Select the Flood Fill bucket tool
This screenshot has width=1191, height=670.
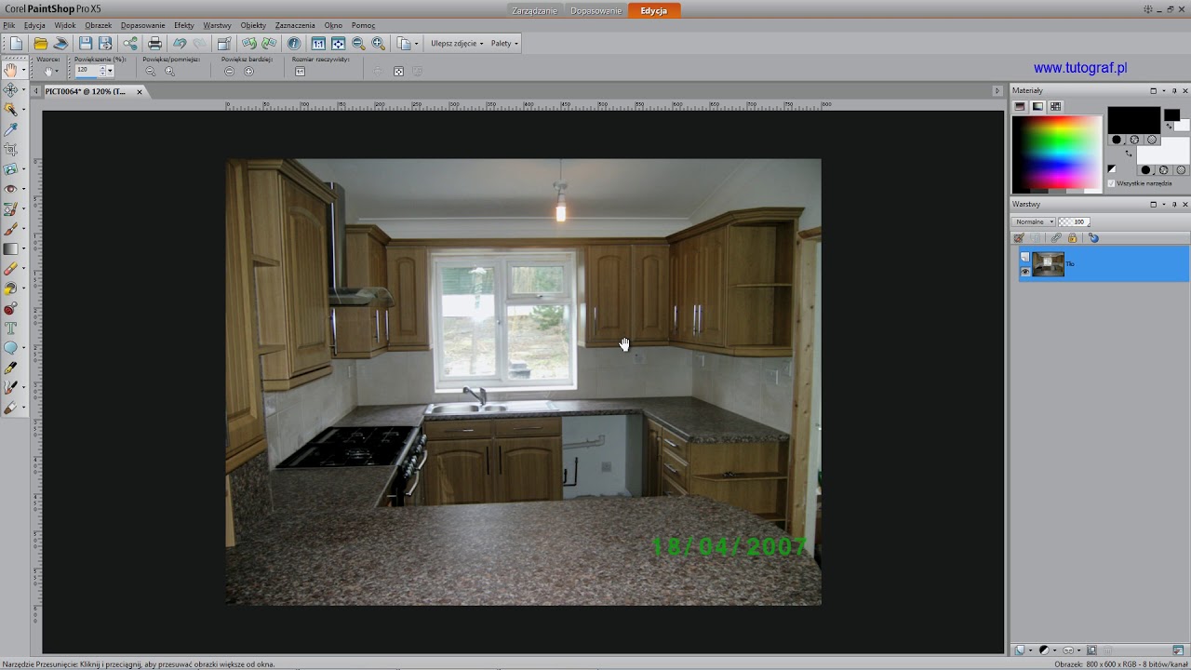pos(11,288)
